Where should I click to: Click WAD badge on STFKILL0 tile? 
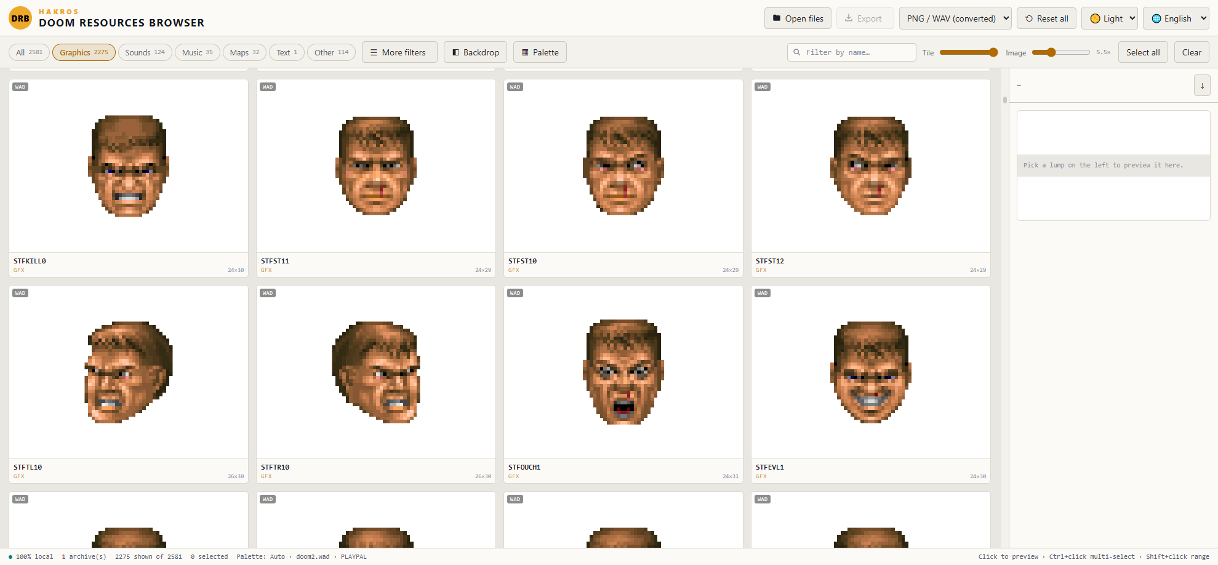click(x=20, y=87)
